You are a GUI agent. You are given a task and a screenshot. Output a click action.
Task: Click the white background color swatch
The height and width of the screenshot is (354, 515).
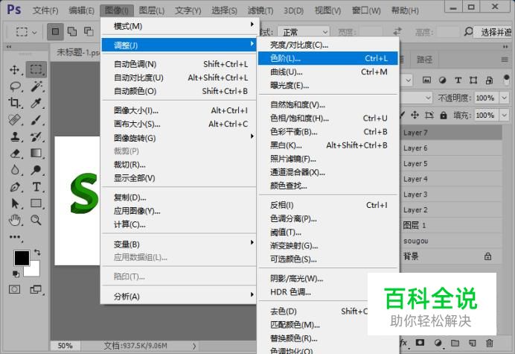click(x=35, y=271)
